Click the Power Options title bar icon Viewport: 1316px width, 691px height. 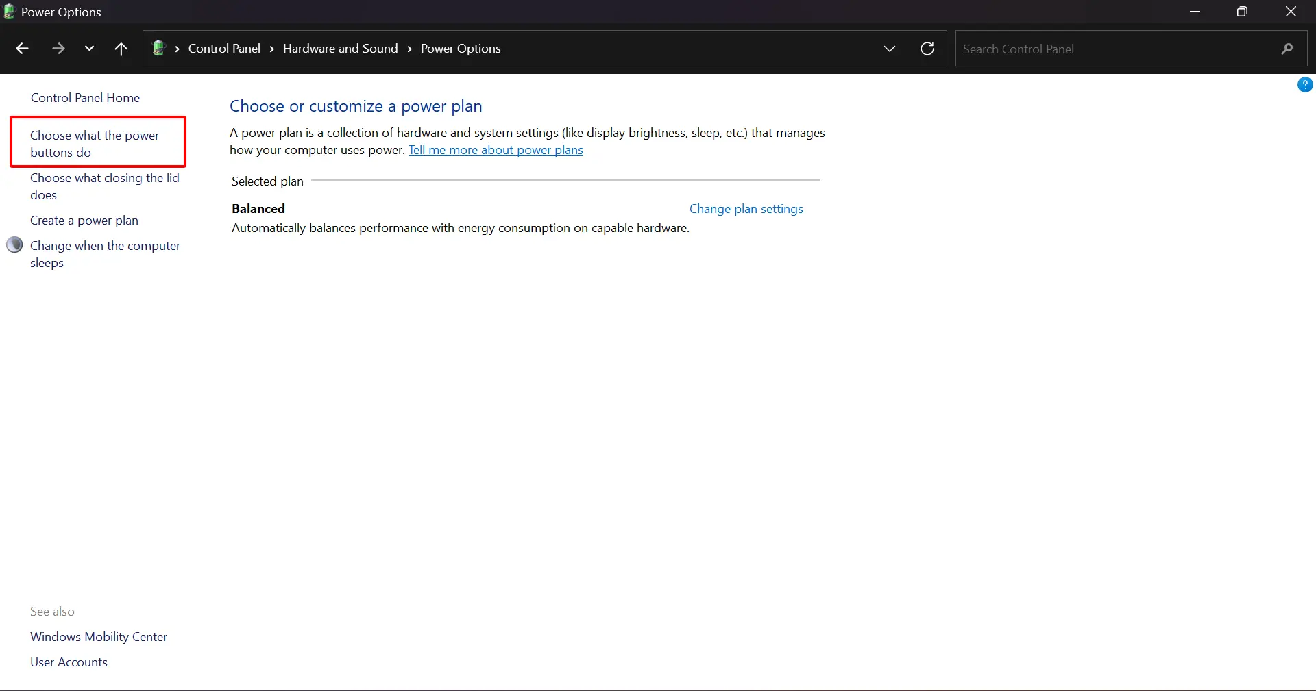[x=9, y=12]
